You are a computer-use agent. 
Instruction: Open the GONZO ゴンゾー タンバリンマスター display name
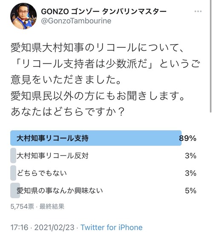(x=104, y=11)
